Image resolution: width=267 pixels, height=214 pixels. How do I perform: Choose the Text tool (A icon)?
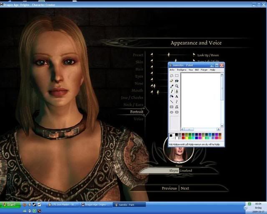click(177, 96)
